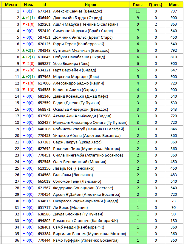Click player Елдин Джеко (Ту Пуизан)
The width and height of the screenshot is (184, 244).
(77, 103)
